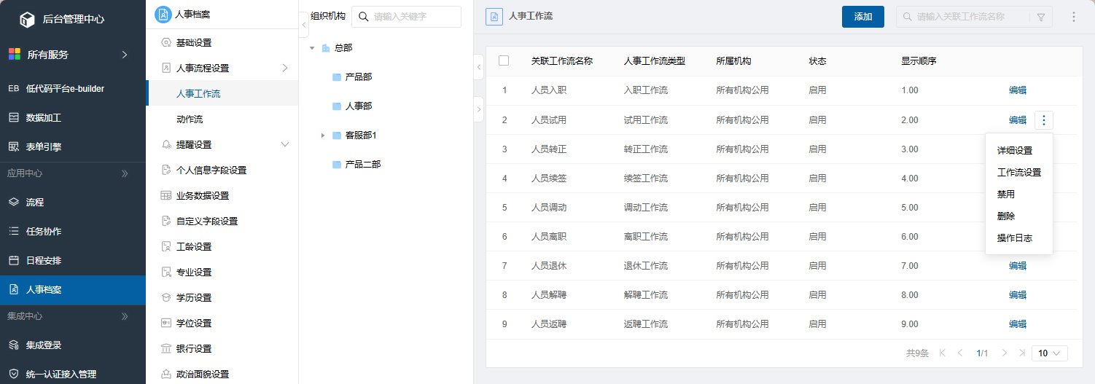Select 动作流 in the settings menu

coord(190,119)
